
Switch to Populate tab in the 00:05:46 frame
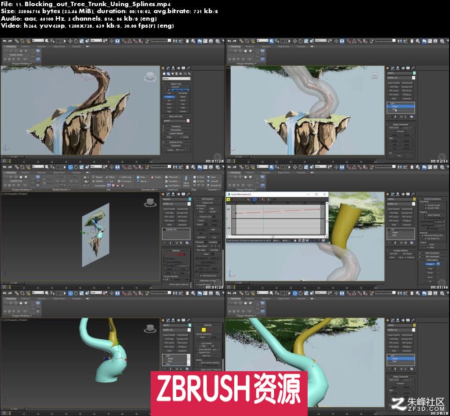(301, 173)
